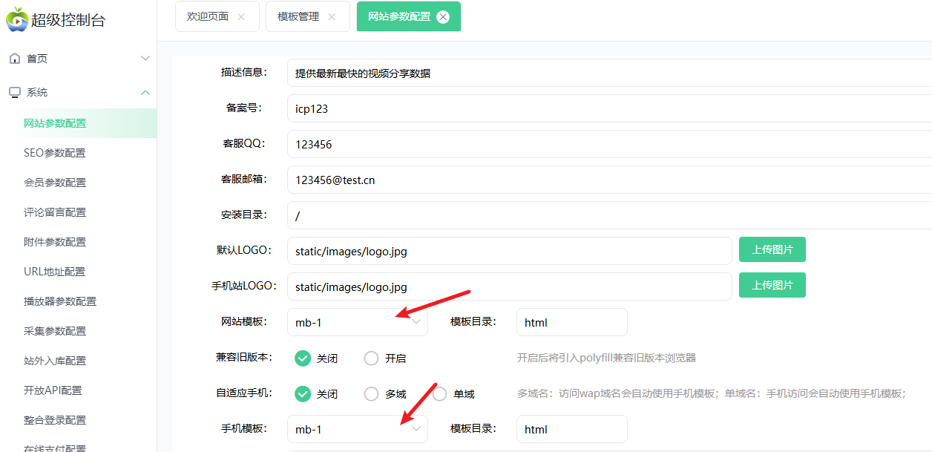Click the home icon beside 首页

click(15, 59)
